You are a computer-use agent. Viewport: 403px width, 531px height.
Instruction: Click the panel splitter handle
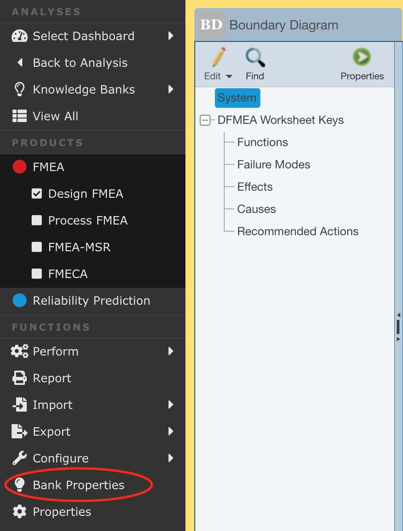click(398, 327)
